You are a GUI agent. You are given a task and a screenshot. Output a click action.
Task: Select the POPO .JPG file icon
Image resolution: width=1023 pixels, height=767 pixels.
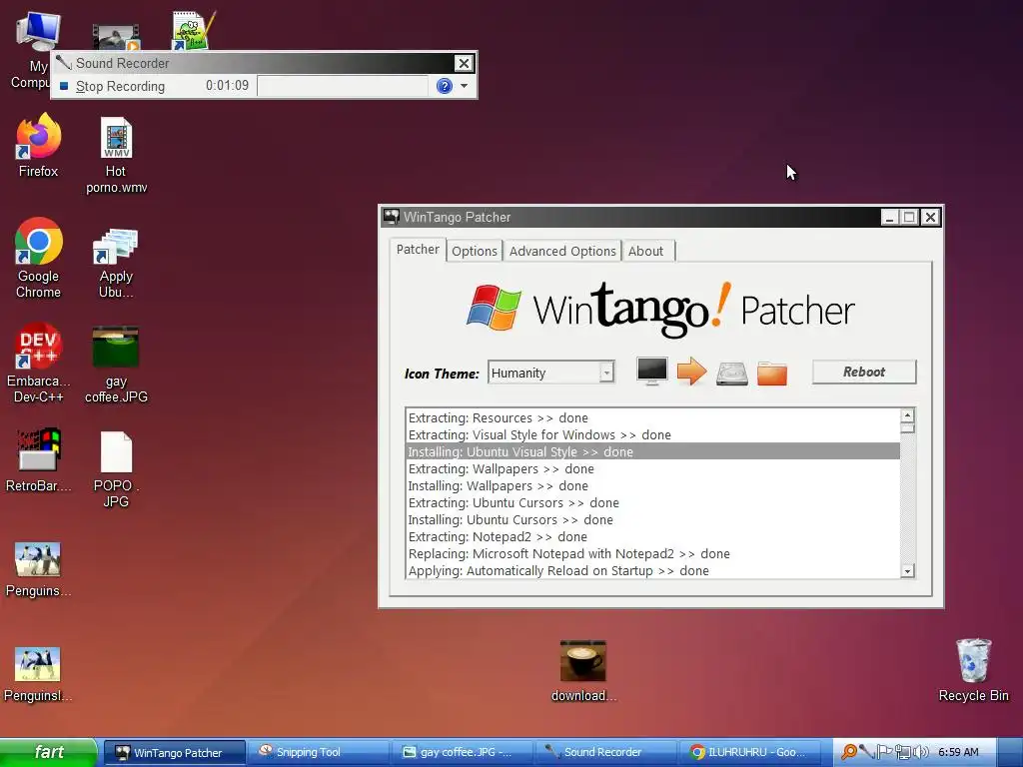pyautogui.click(x=116, y=452)
